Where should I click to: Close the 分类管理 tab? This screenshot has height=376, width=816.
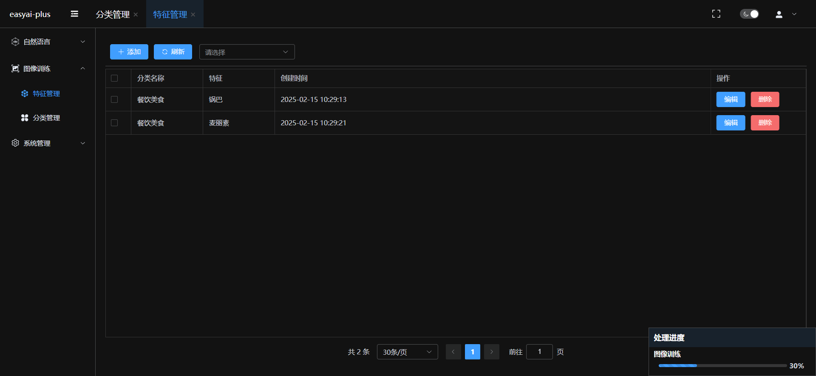pos(136,14)
